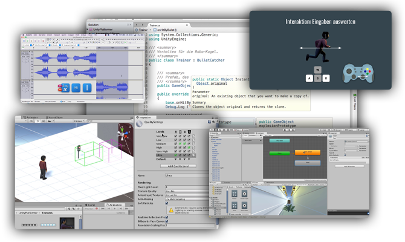Toggle Write Defaults checkbox in Animator Inspector

(345, 155)
